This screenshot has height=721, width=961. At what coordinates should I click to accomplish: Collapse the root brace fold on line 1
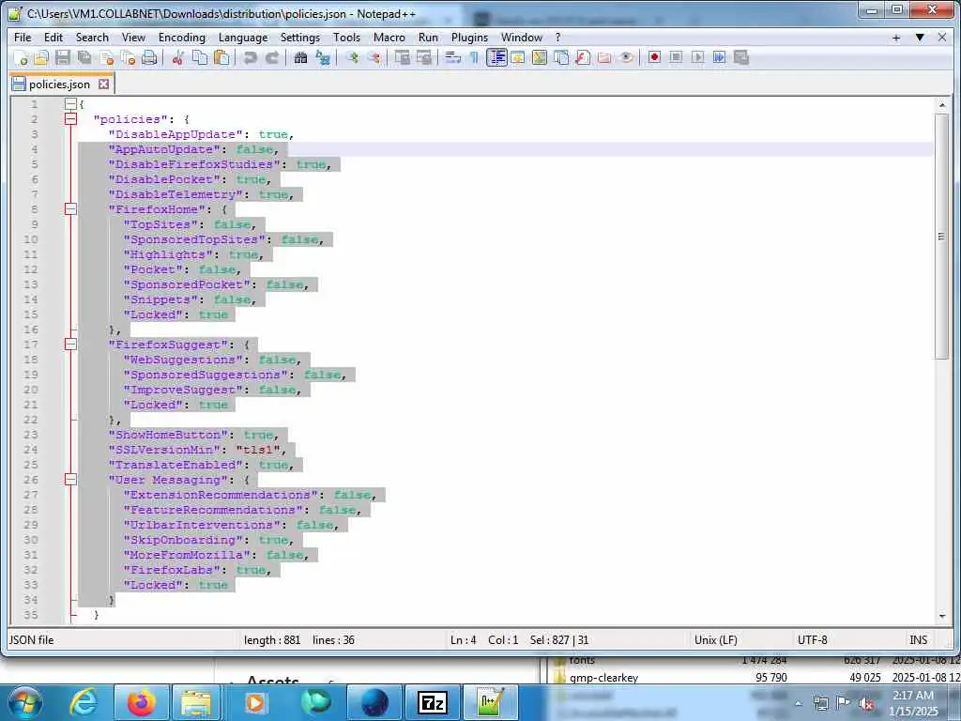71,104
